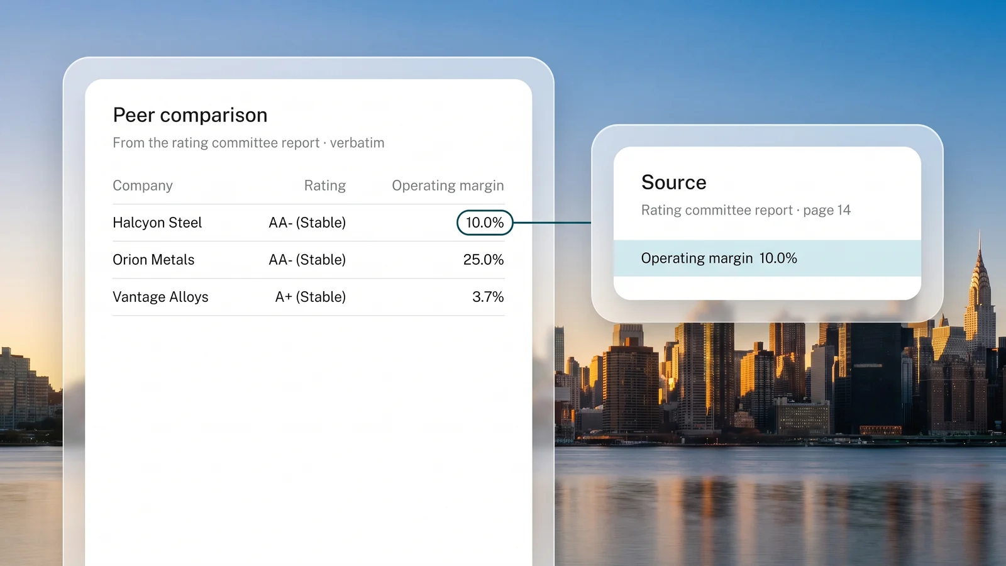This screenshot has height=566, width=1006.
Task: Select the Orion Metals company name
Action: [153, 260]
